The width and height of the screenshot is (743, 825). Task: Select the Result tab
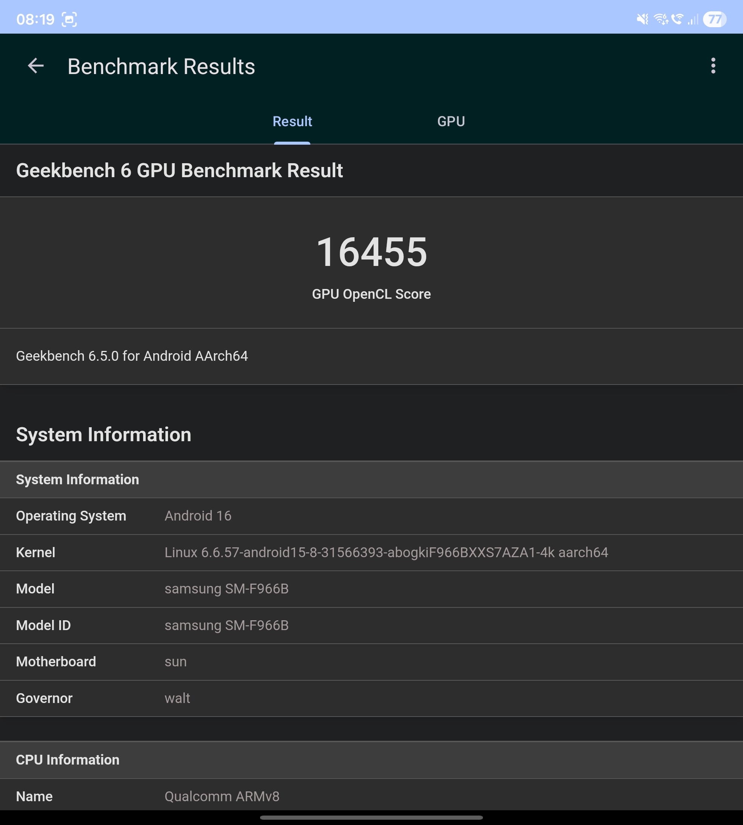point(292,121)
